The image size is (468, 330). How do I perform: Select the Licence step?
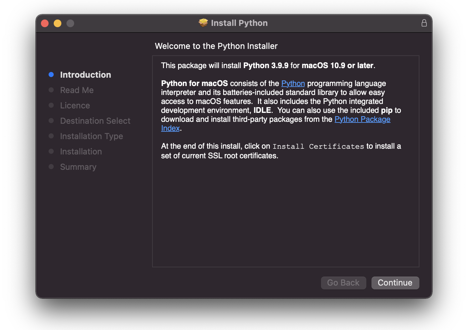75,106
